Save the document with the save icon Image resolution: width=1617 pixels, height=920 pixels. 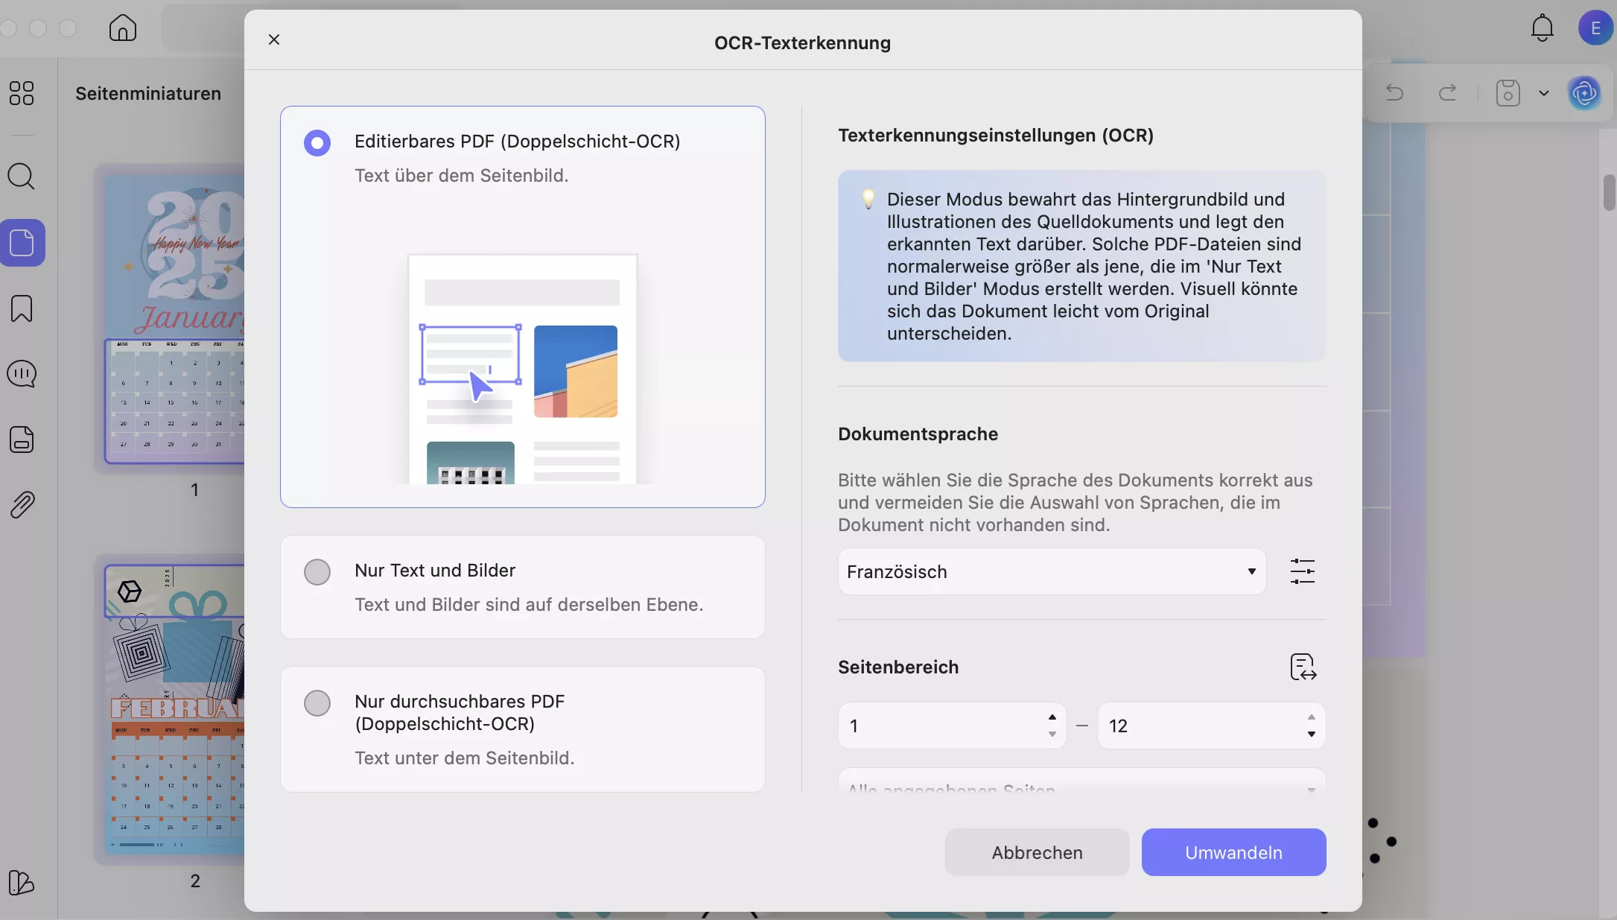(1508, 93)
